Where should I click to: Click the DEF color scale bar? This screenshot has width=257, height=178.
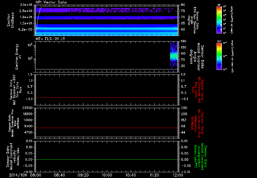(x=219, y=56)
